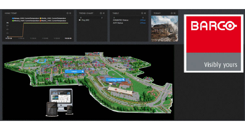Screen dimensions: 245x130
Task: Open the Offline link for COMMTEC Status
Action: click(x=143, y=20)
